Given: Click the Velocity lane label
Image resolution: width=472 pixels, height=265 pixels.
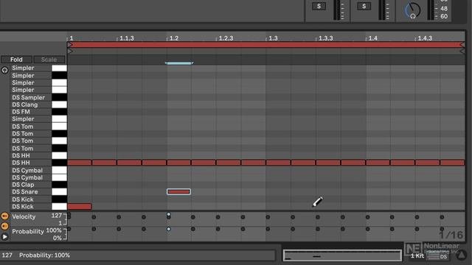Looking at the screenshot, I should click(24, 216).
